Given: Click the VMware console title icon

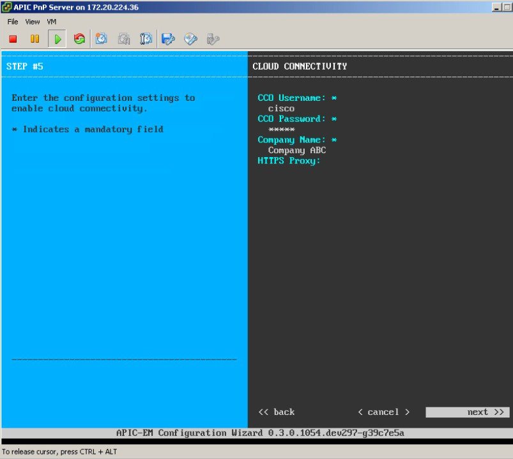Looking at the screenshot, I should coord(6,7).
